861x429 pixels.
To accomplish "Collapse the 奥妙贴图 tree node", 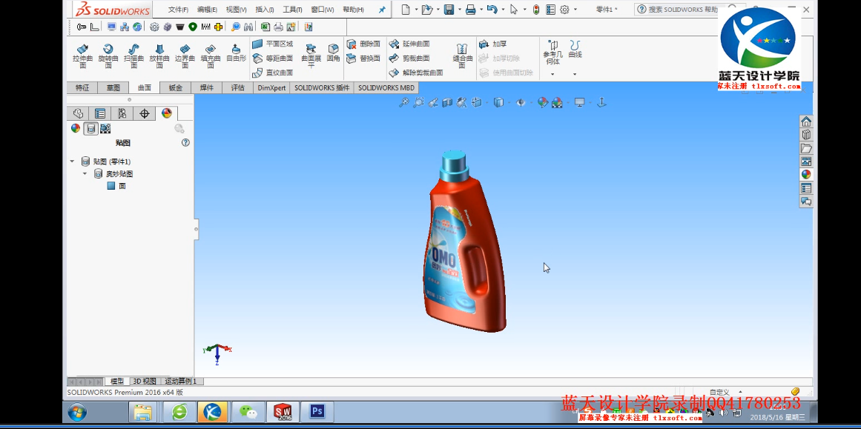I will tap(85, 173).
